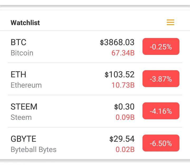Viewport: 190px width, 166px height.
Task: Click the $0.30 Steem price
Action: click(124, 107)
